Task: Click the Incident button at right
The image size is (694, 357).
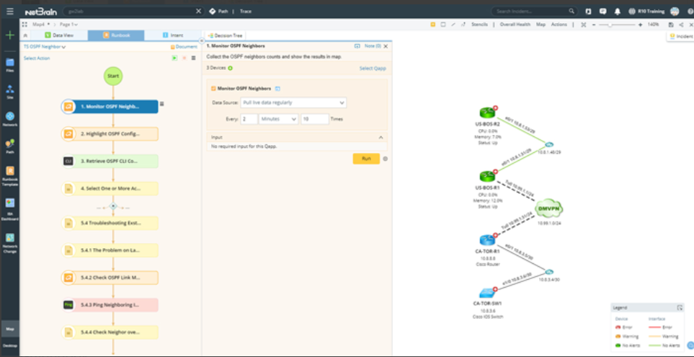Action: point(681,36)
